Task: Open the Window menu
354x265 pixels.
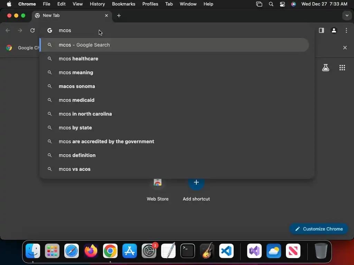Action: click(188, 4)
